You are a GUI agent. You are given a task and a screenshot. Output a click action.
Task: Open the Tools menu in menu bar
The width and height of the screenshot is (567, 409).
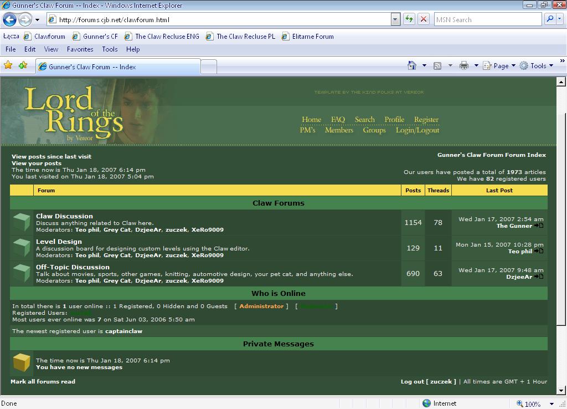(x=110, y=49)
